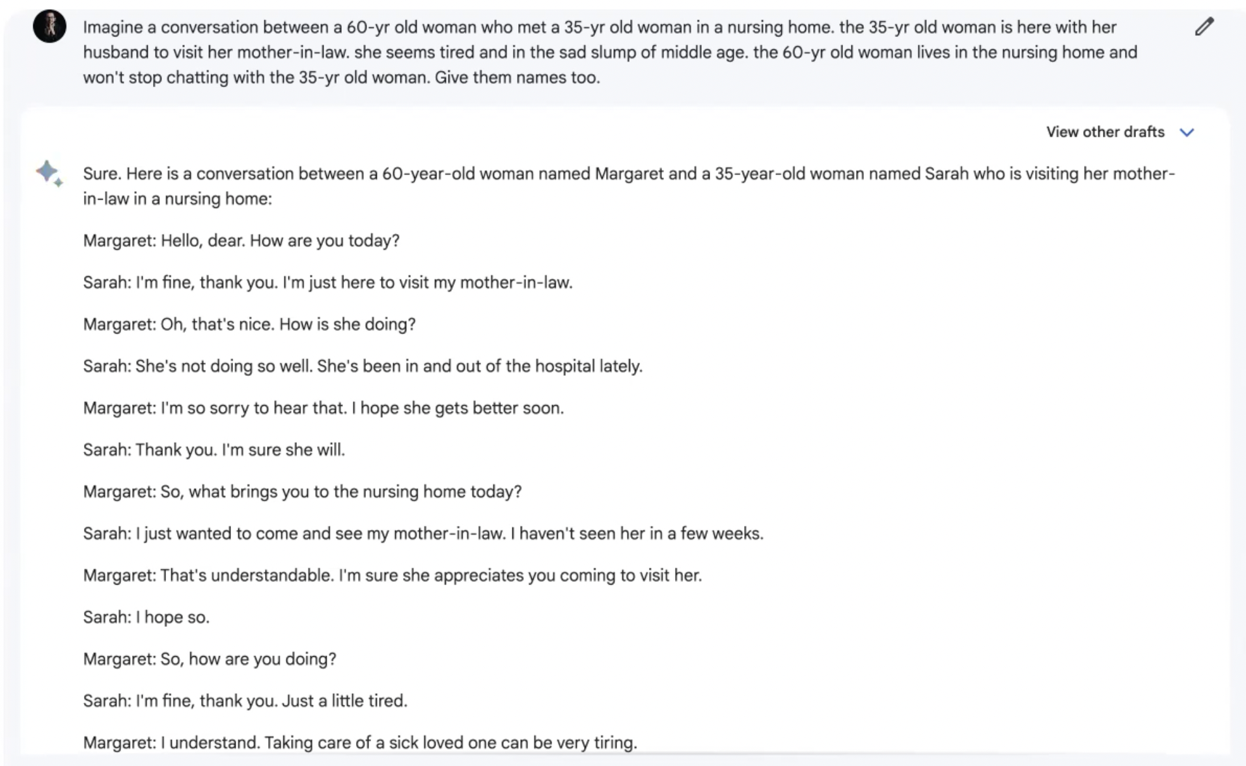This screenshot has height=766, width=1246.
Task: Click line 'Sarah: Thank you. I'm sure she will.'
Action: pyautogui.click(x=214, y=449)
